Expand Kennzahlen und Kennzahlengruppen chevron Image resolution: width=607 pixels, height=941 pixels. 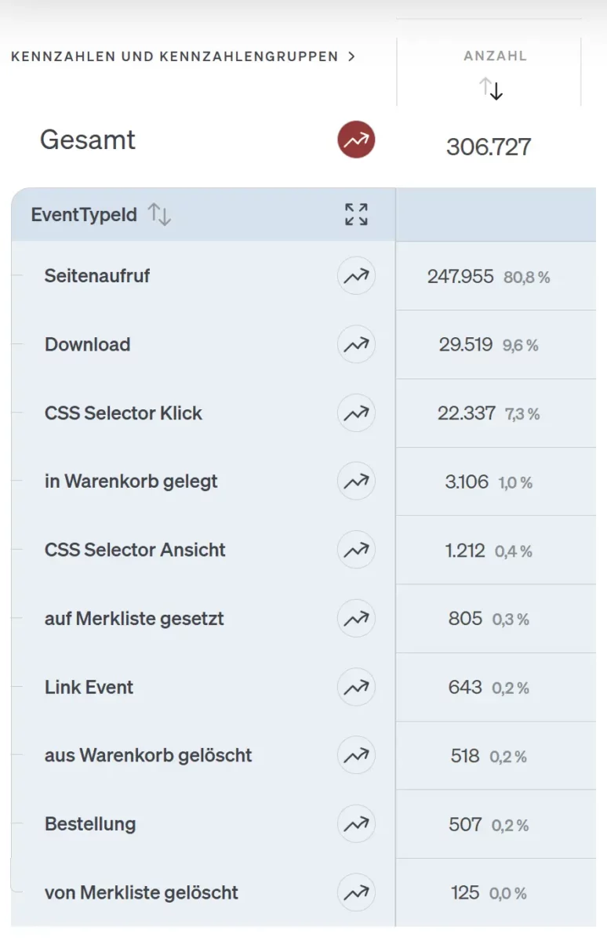pyautogui.click(x=351, y=56)
